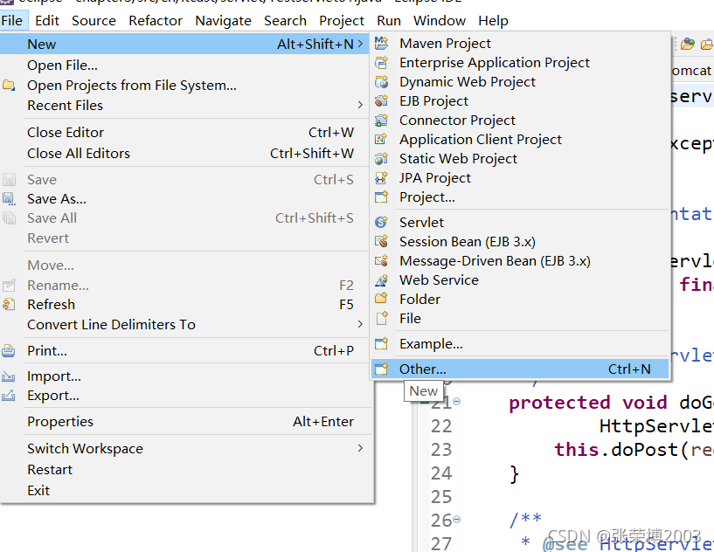Click line number 24 in editor gutter
Screen dimensions: 714x552
coord(441,473)
